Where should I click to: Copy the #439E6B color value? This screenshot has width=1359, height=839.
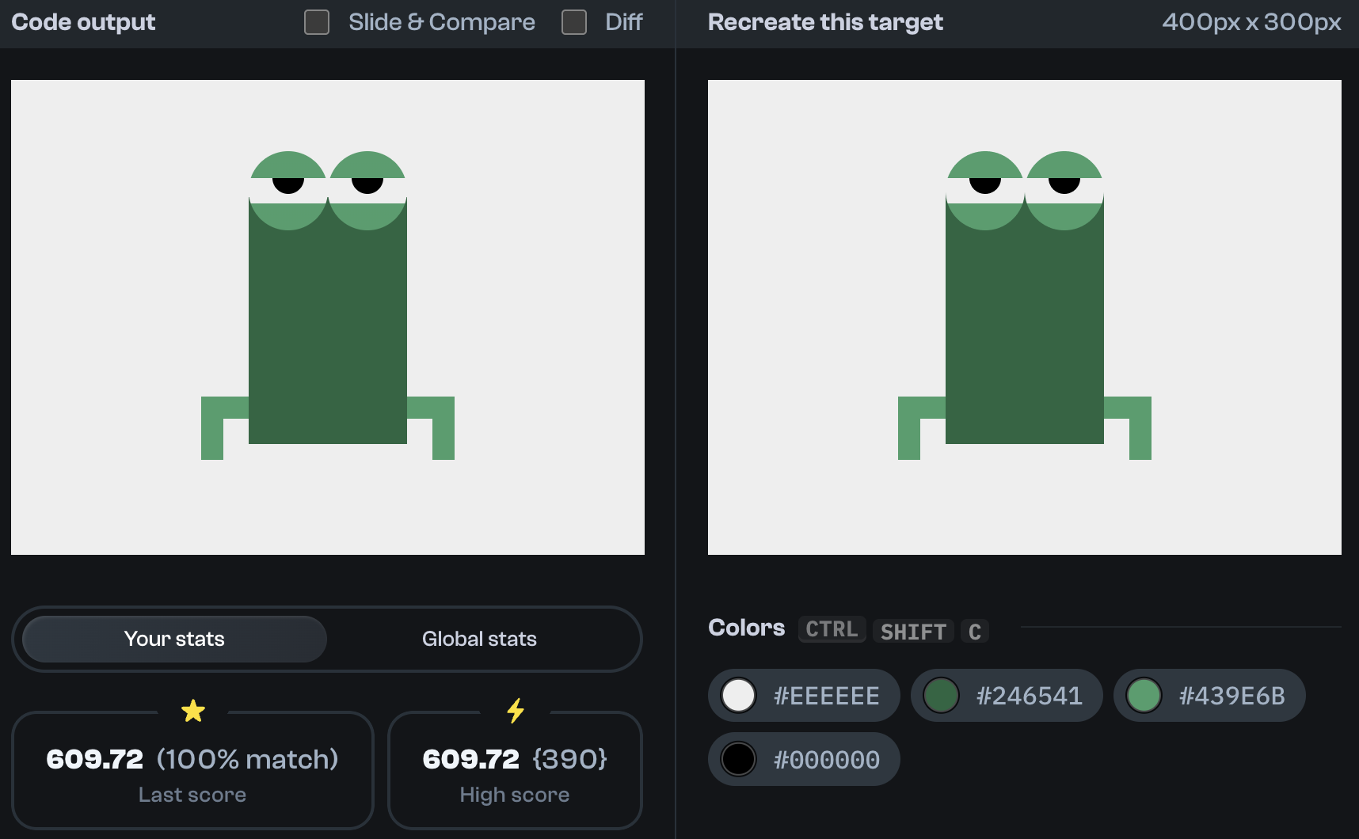(1209, 695)
